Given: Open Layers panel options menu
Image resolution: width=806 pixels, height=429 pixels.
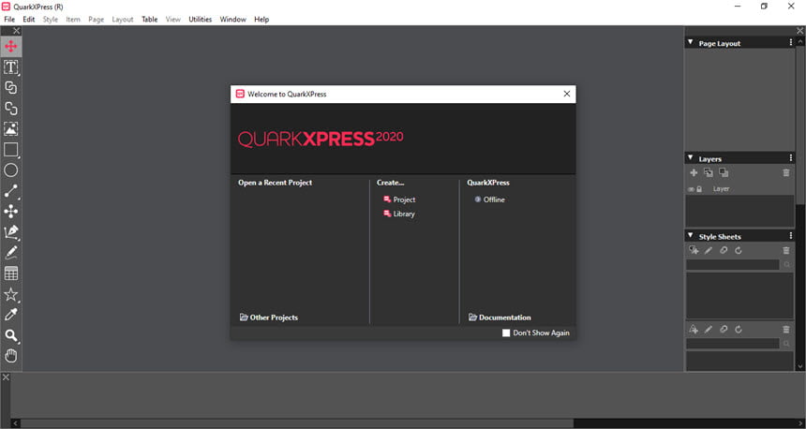Looking at the screenshot, I should point(791,158).
